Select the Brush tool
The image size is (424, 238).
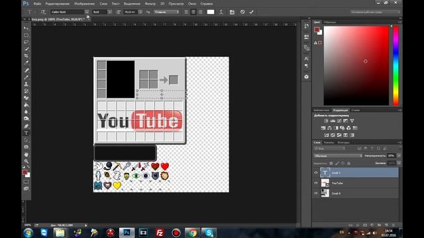(x=26, y=77)
